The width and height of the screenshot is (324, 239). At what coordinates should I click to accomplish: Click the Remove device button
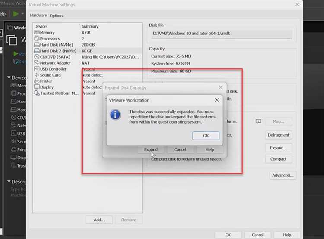129,220
